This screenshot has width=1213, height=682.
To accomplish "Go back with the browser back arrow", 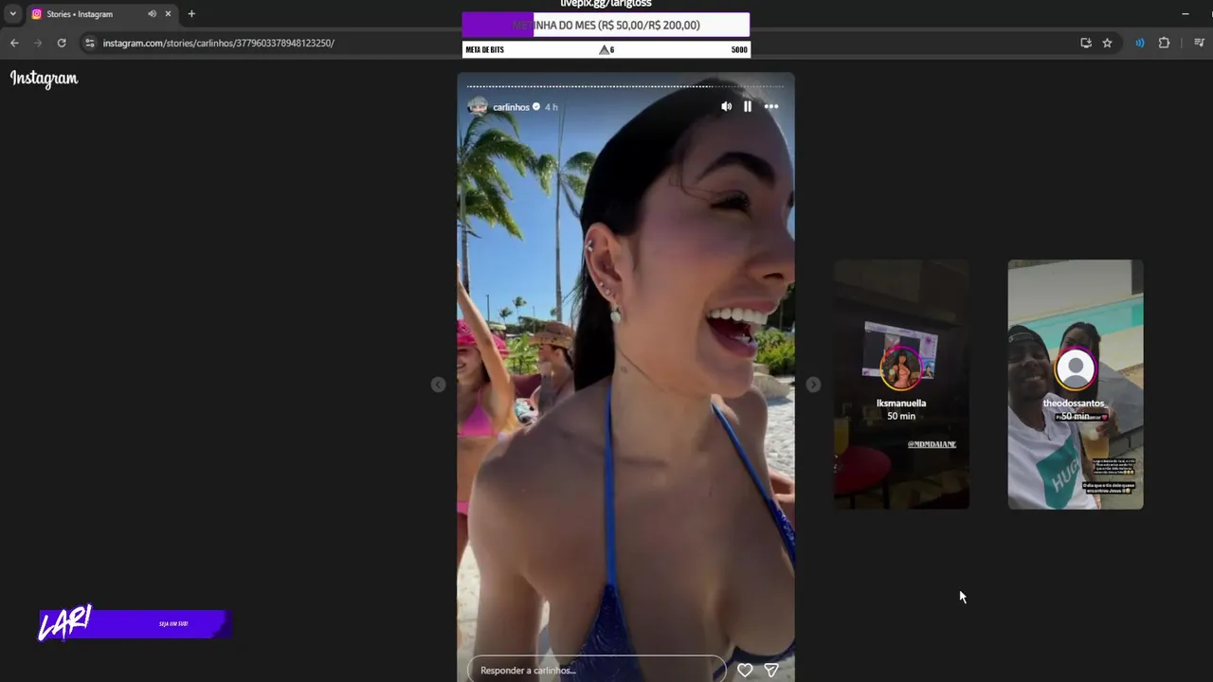I will click(14, 43).
